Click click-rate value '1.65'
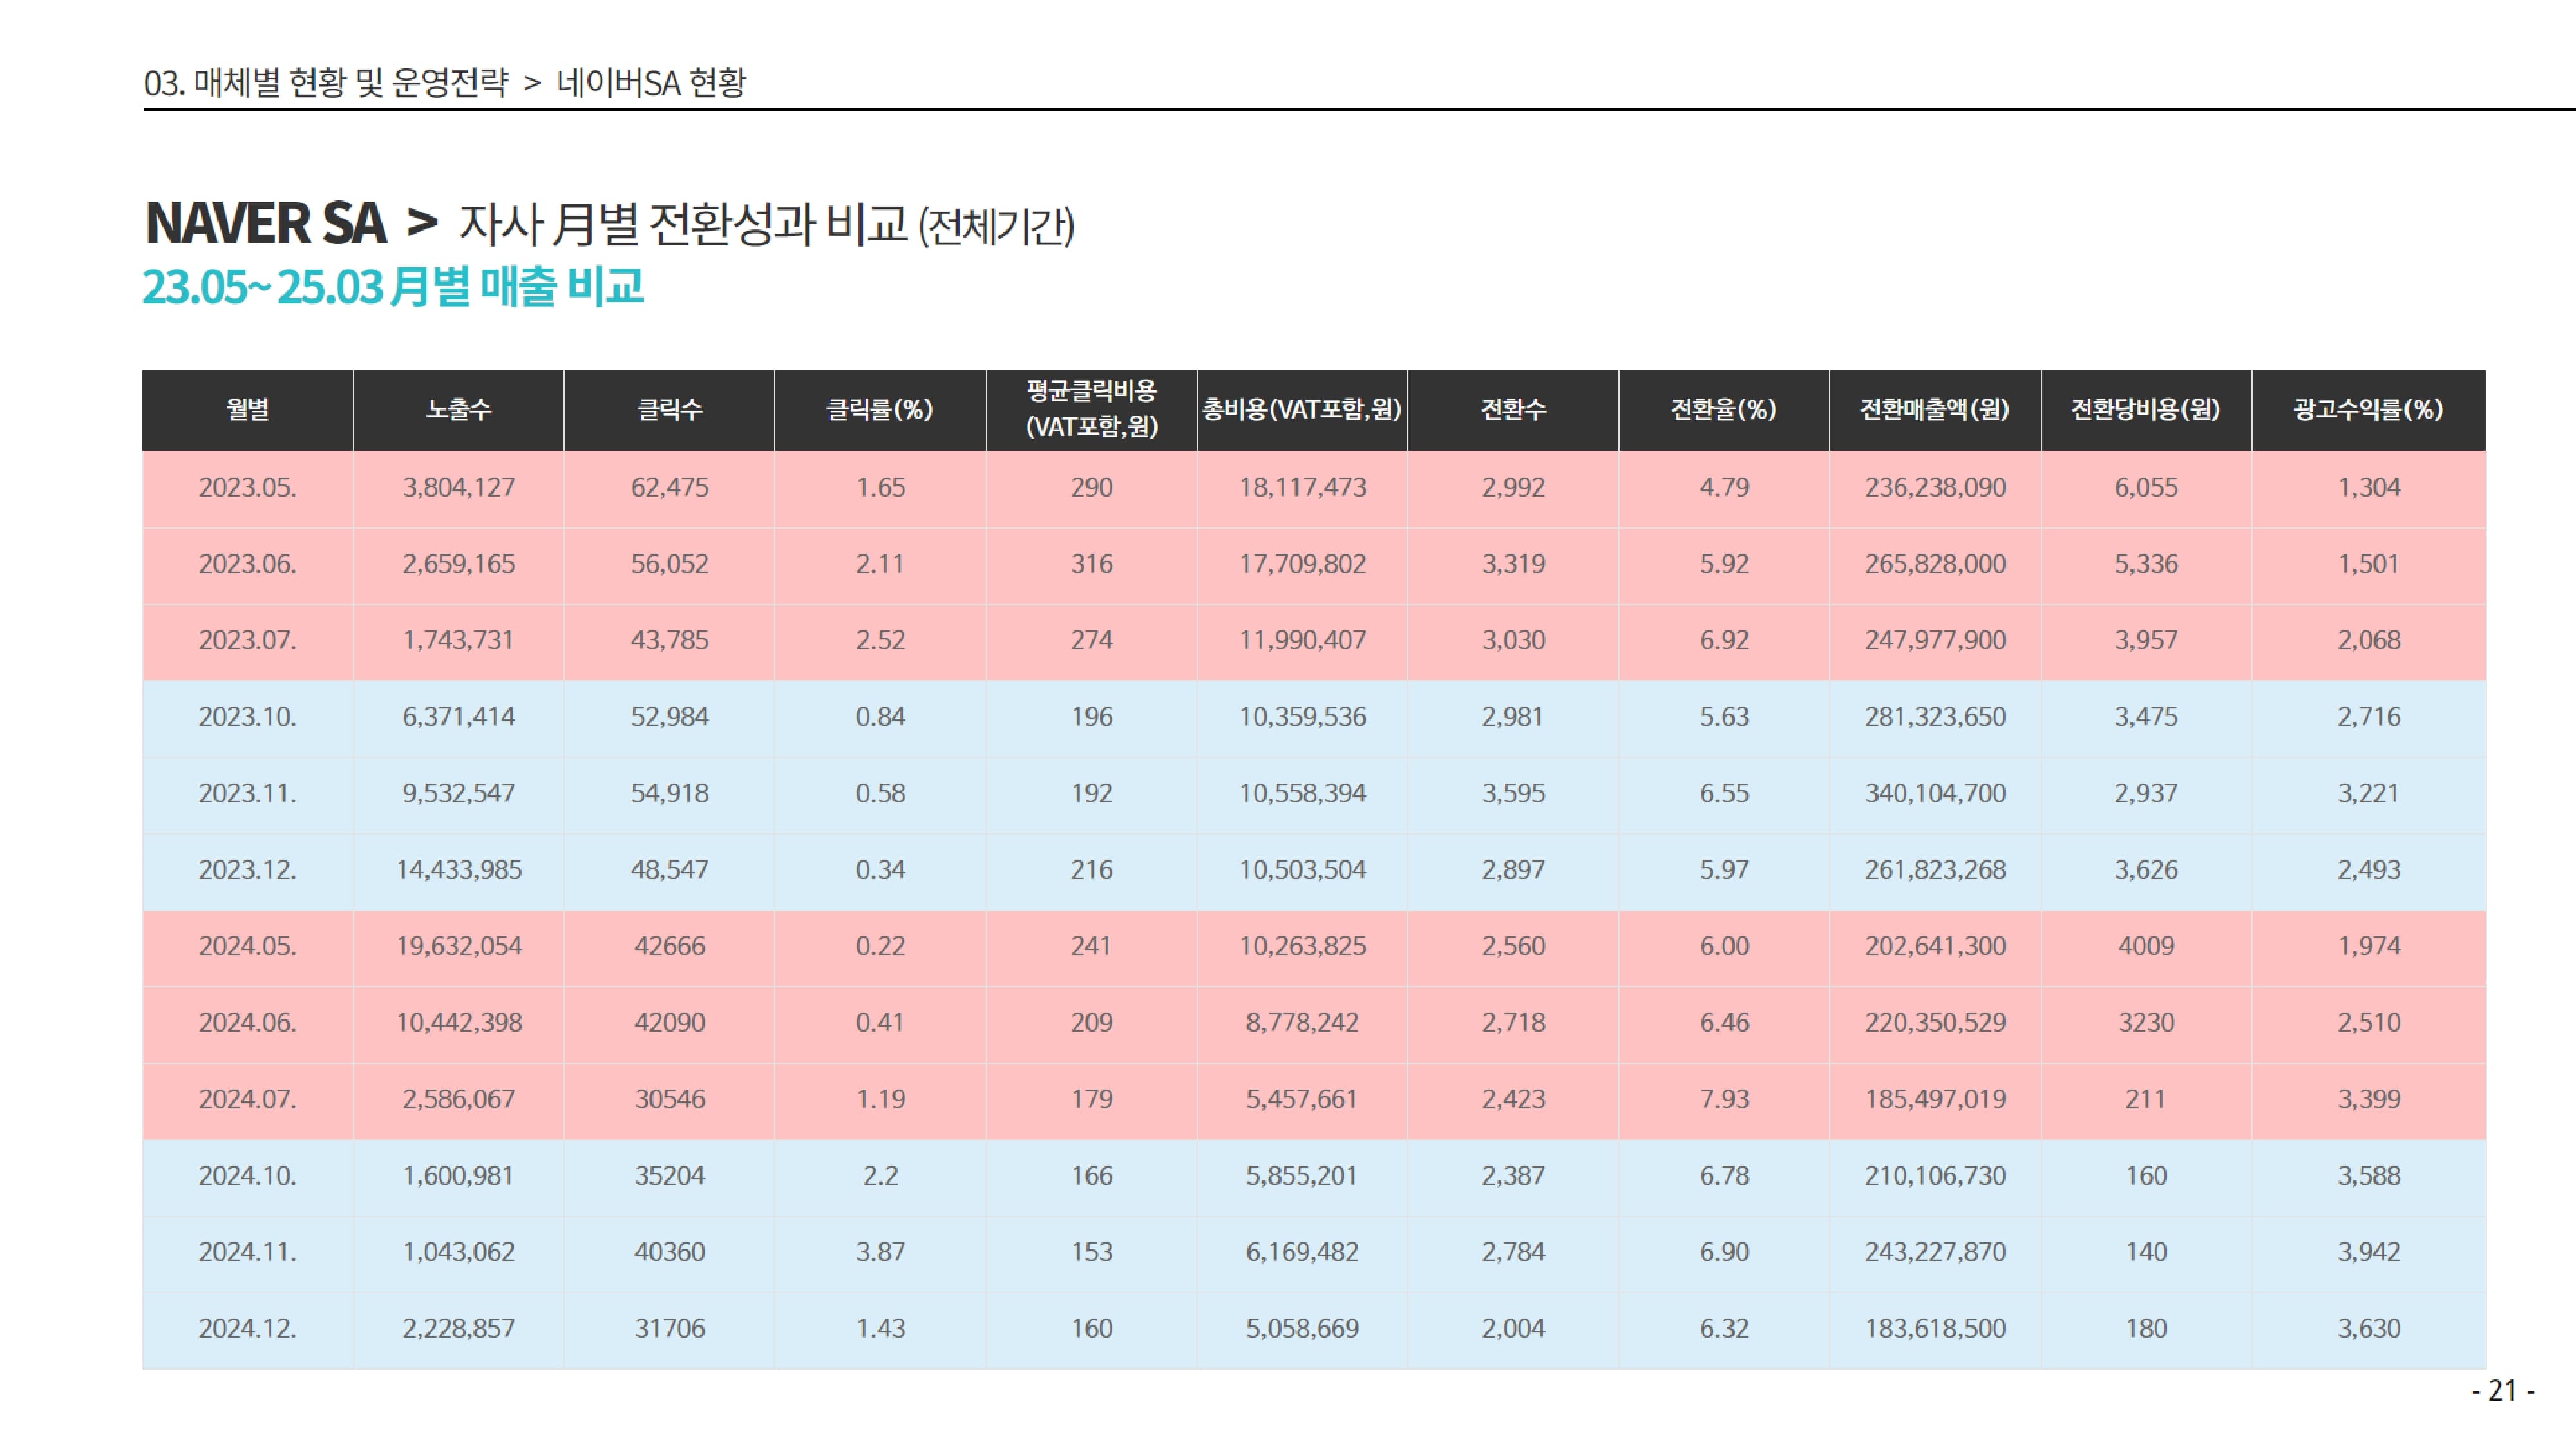Screen dimensions: 2576x1449 pos(881,488)
